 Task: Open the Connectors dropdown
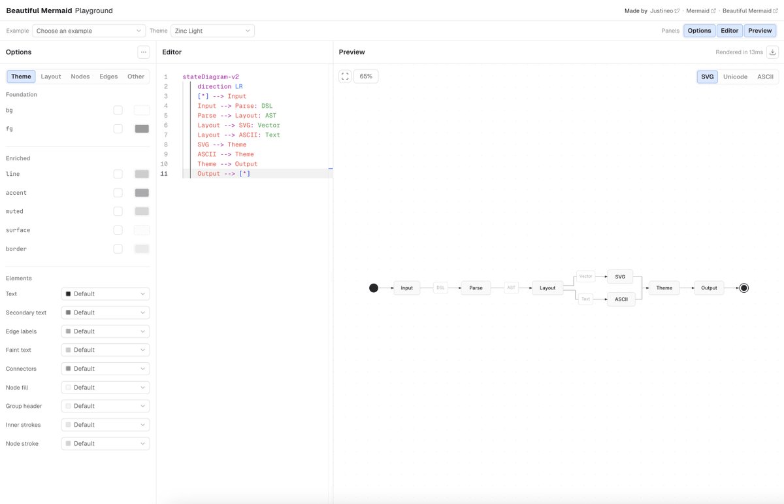[x=105, y=369]
